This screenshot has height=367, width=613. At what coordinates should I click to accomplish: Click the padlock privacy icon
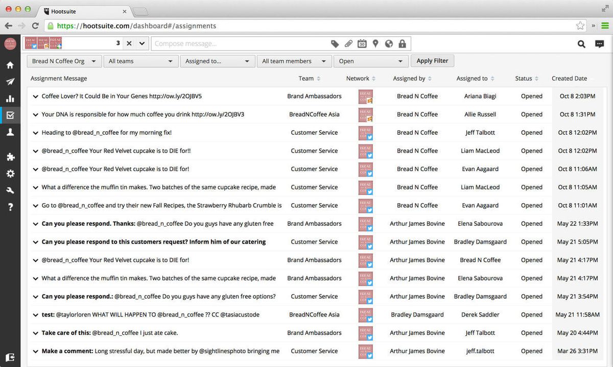pos(402,44)
